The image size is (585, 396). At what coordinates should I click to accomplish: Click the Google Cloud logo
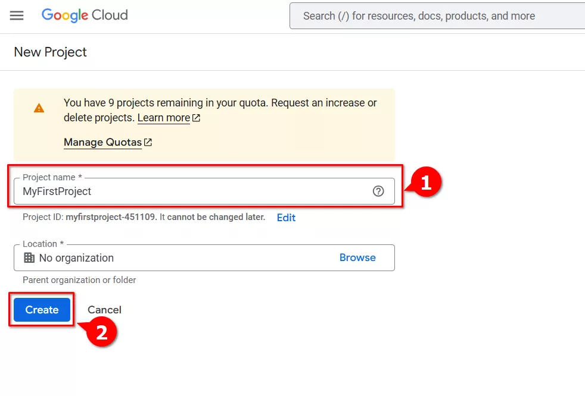(84, 15)
